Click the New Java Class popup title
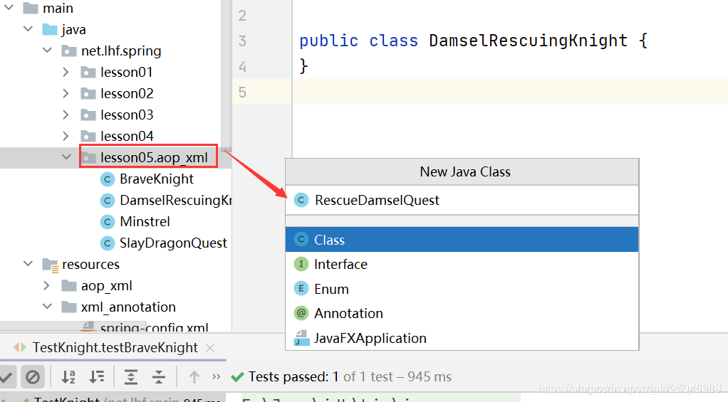The width and height of the screenshot is (728, 402). (x=465, y=172)
